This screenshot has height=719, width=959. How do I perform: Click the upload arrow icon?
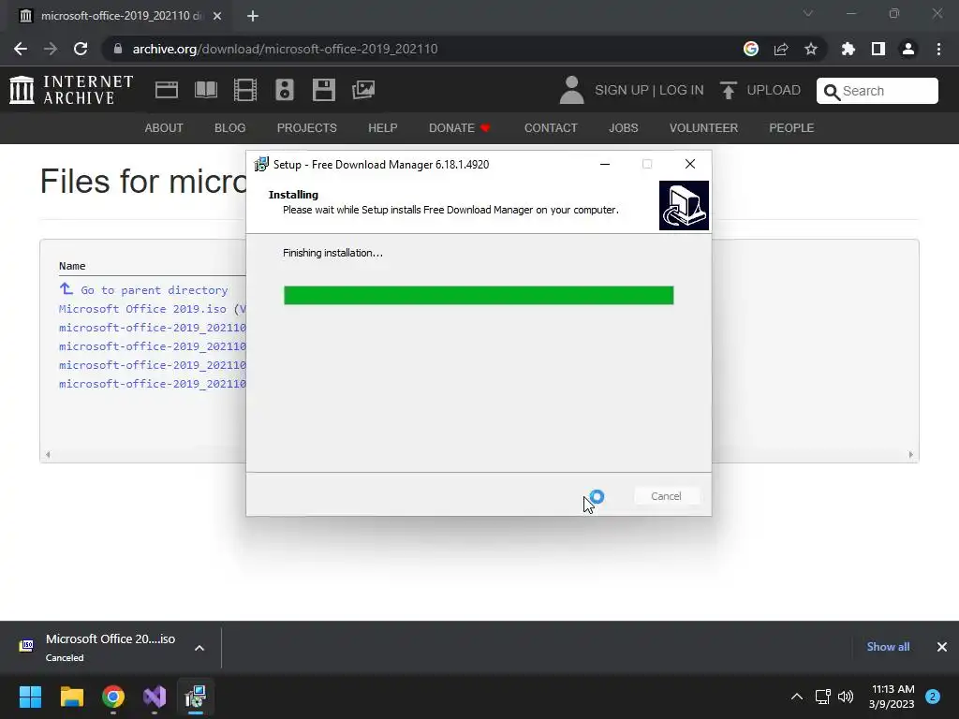click(728, 91)
